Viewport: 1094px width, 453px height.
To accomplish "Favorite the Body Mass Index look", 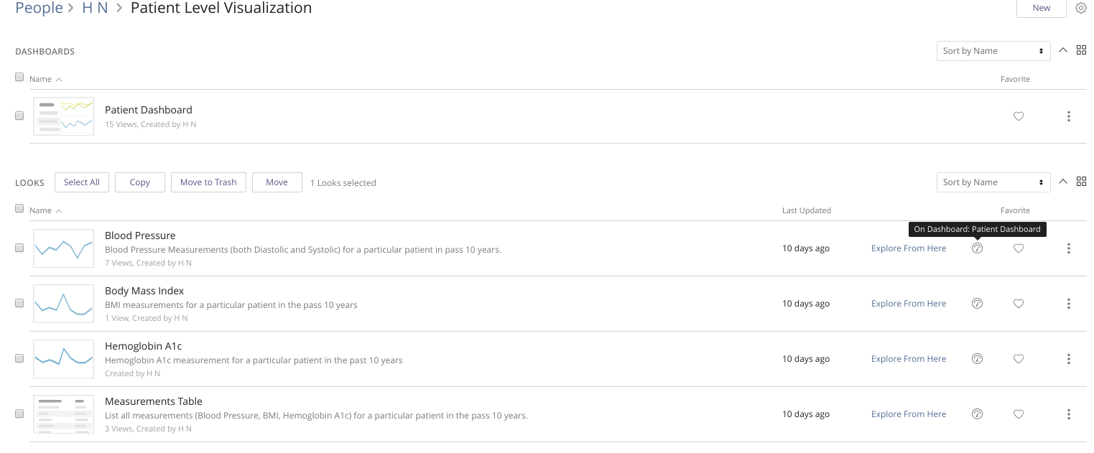I will (1018, 304).
